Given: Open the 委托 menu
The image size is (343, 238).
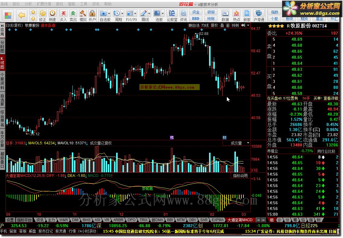Looking at the screenshot, I should coord(59,4).
